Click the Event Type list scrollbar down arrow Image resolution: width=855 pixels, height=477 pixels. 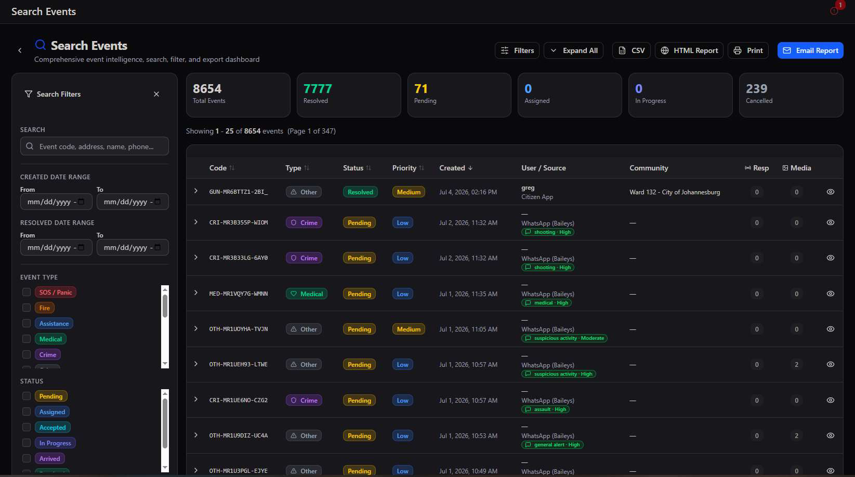click(x=165, y=364)
